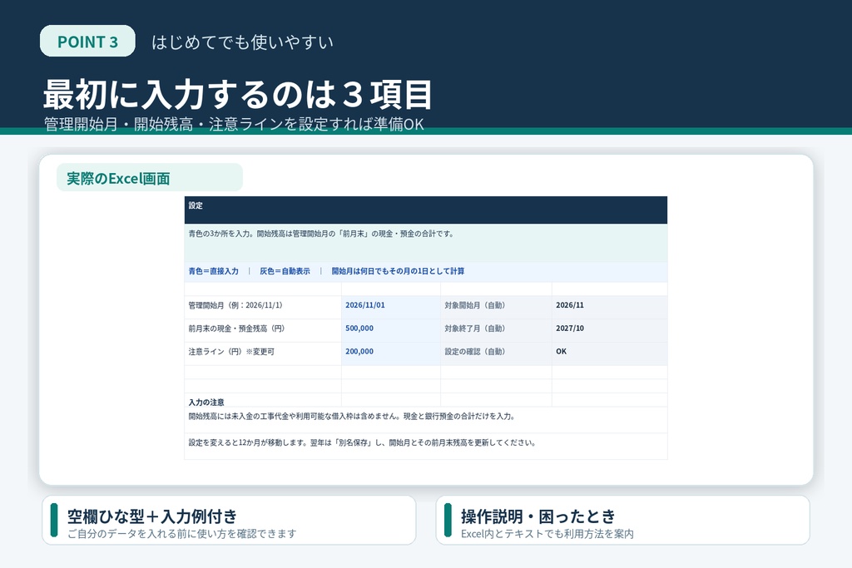This screenshot has height=568, width=852.
Task: Click the 対象開始月（自動） label
Action: tap(475, 305)
